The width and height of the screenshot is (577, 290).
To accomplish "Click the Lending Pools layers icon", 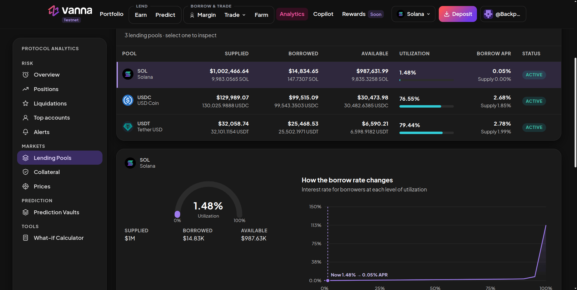I will (26, 158).
